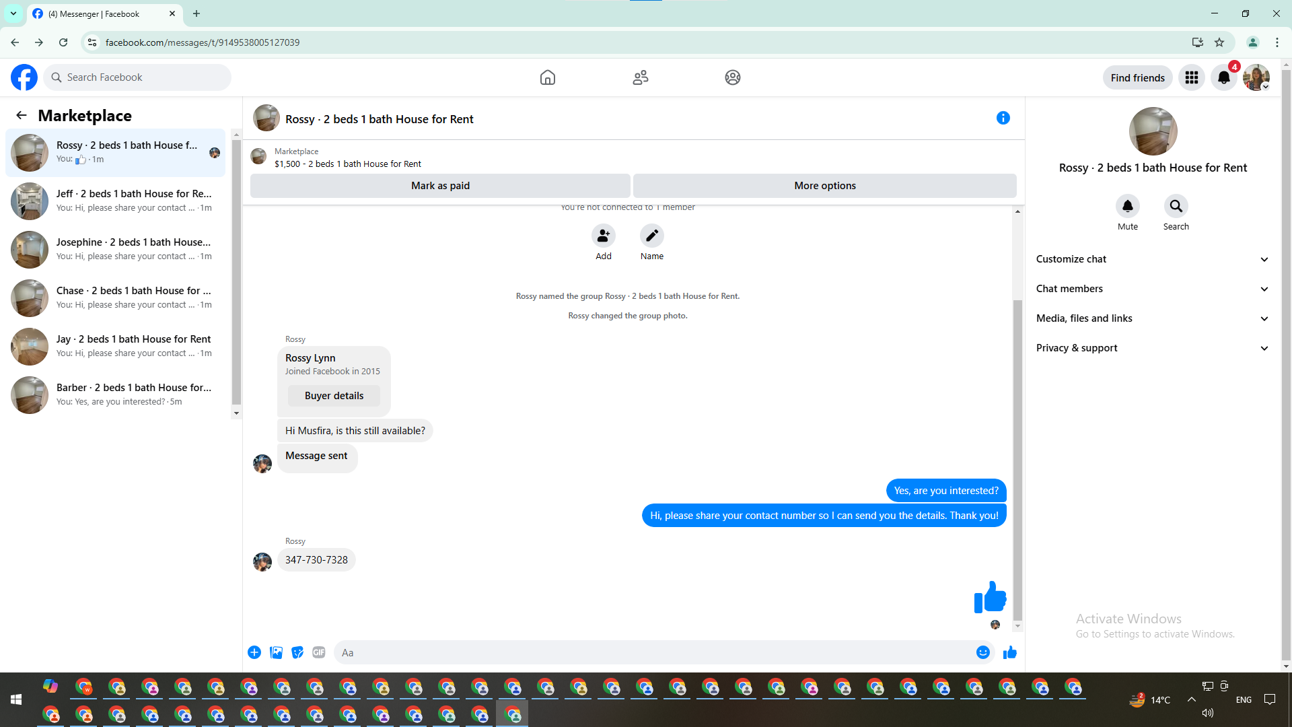Open the Chrome three-dot menu
Screen dimensions: 1292x727
coord(1277,42)
